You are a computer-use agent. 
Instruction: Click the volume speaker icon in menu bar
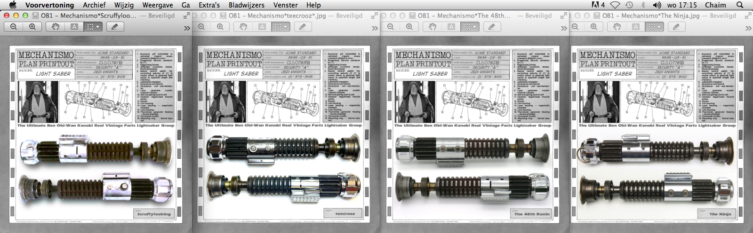[x=657, y=5]
